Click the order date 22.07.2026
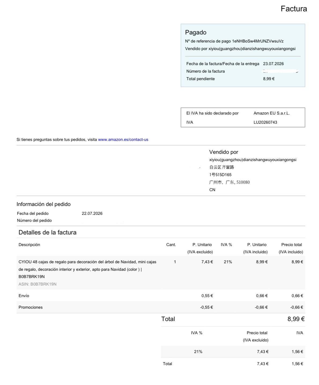The width and height of the screenshot is (319, 385). [92, 213]
